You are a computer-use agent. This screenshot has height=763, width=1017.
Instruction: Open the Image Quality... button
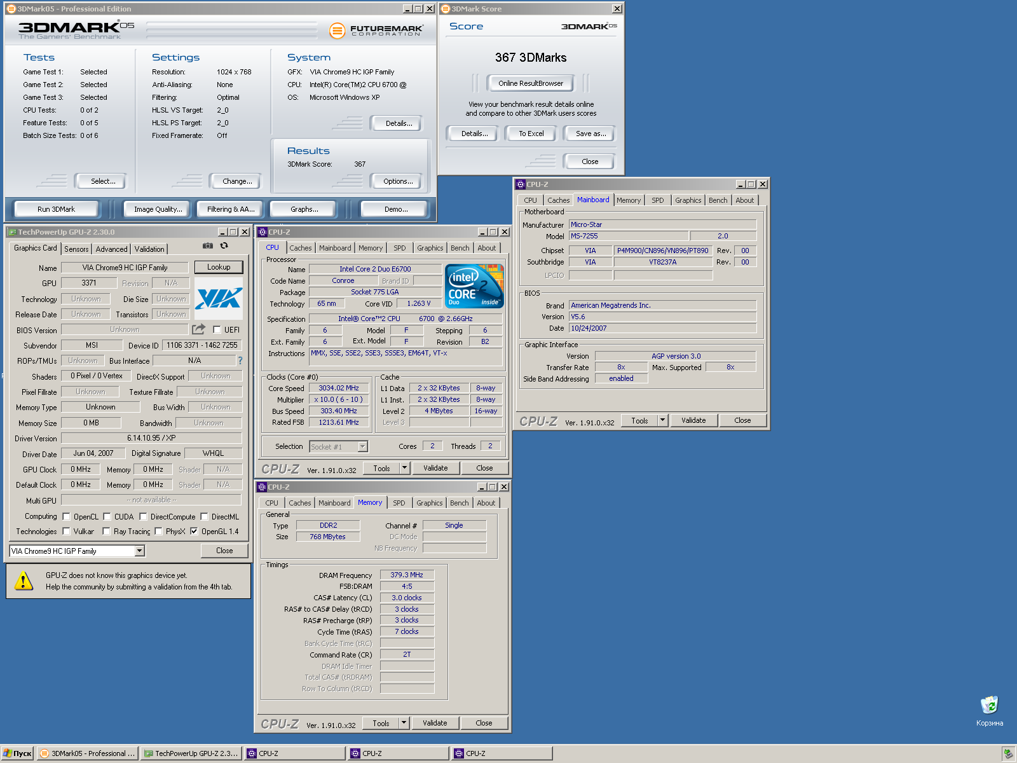point(158,209)
